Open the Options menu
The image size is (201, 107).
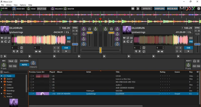tap(23, 5)
